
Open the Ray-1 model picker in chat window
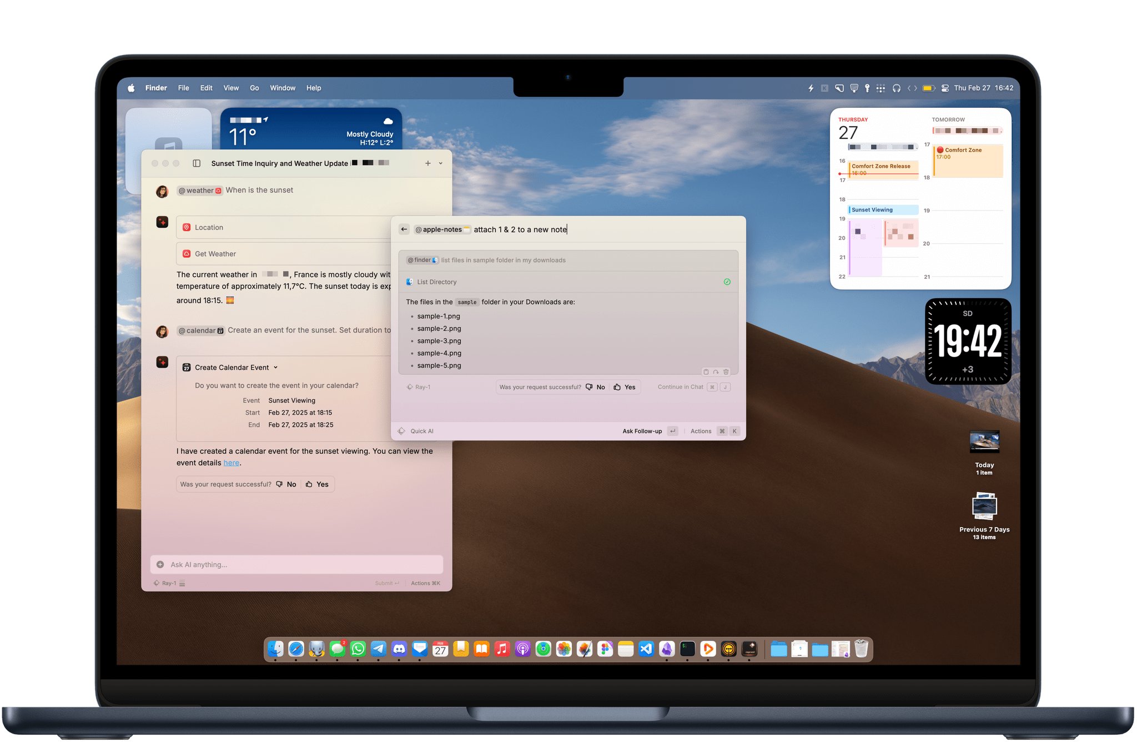(x=169, y=583)
